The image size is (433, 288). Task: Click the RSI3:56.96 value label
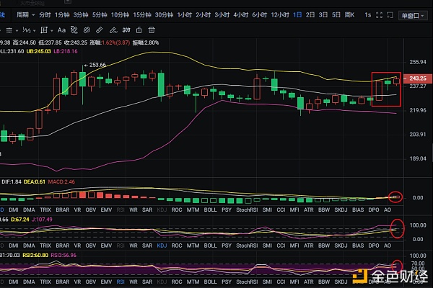64,255
